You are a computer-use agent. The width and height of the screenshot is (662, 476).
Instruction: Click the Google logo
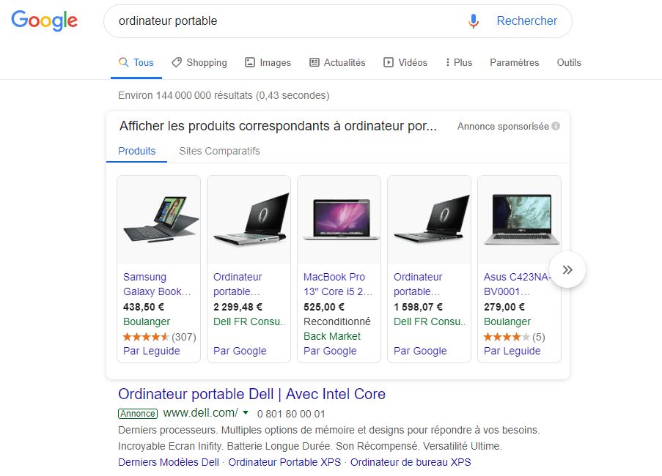pyautogui.click(x=44, y=21)
